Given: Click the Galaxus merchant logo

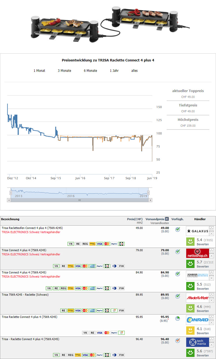Looking at the screenshot, I should pos(197,231).
